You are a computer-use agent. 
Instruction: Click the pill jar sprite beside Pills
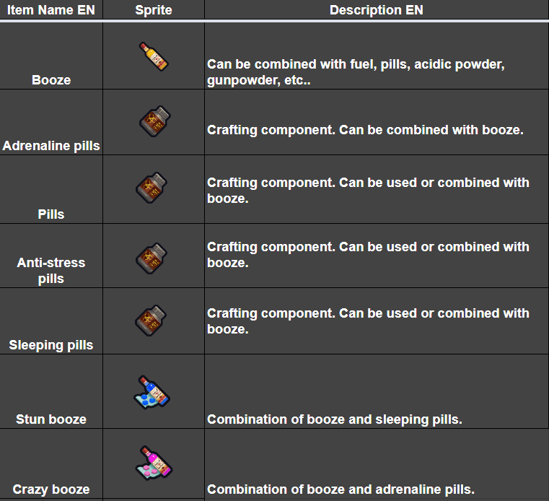tap(153, 188)
